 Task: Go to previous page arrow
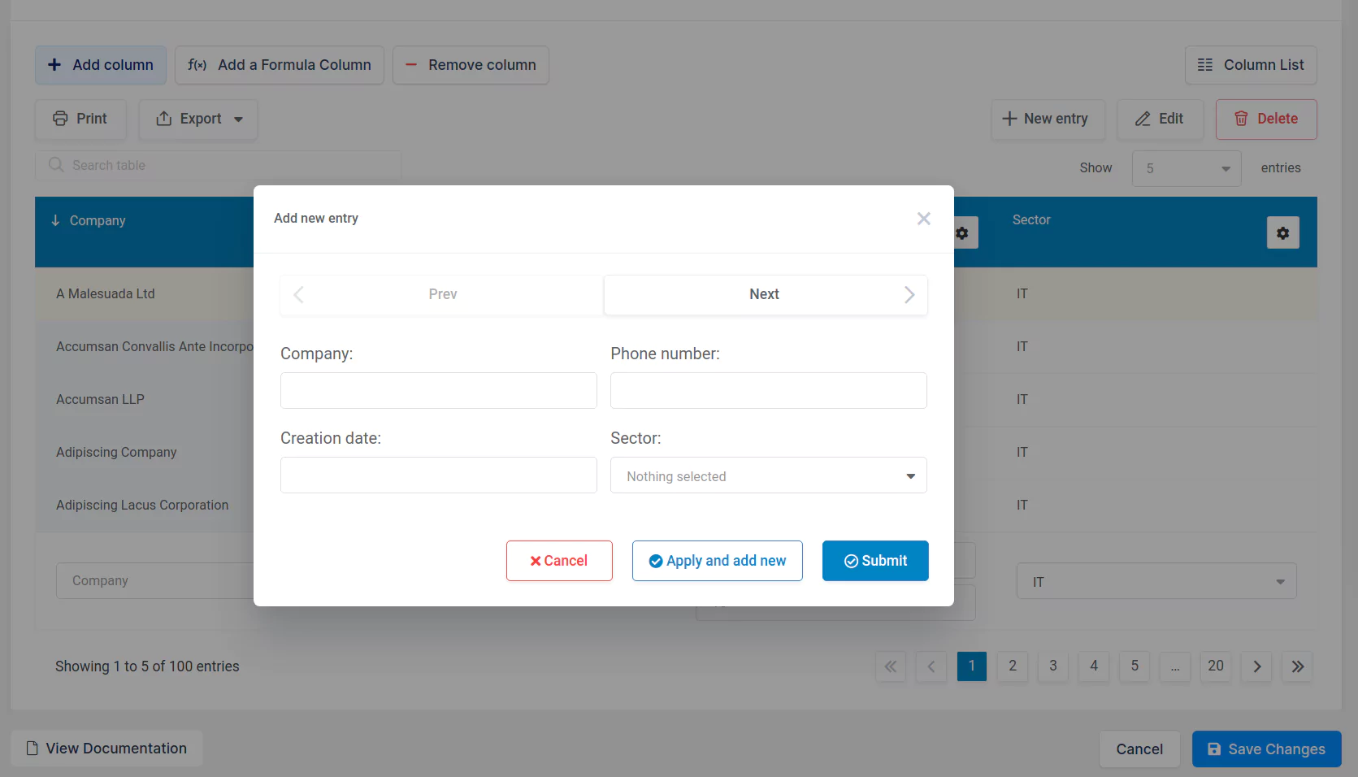coord(931,666)
